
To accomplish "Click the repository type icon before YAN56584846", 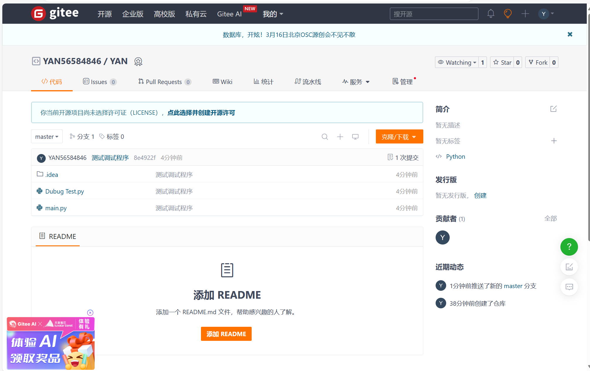I will [36, 61].
